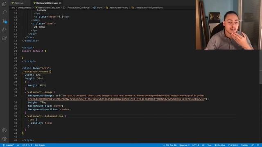The height and width of the screenshot is (147, 262).
Task: Open errors and warnings count in status bar
Action: [x=27, y=145]
